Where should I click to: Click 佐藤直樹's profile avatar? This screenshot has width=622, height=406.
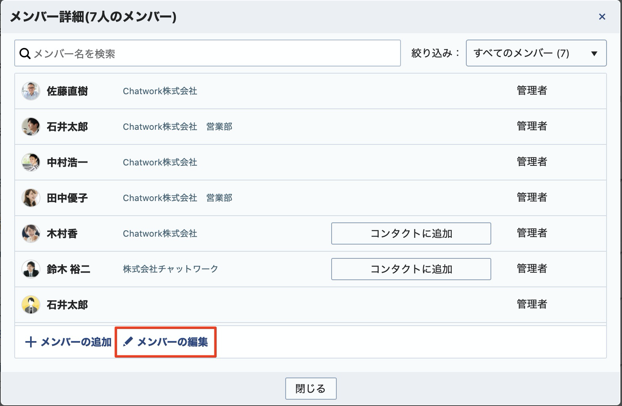31,91
